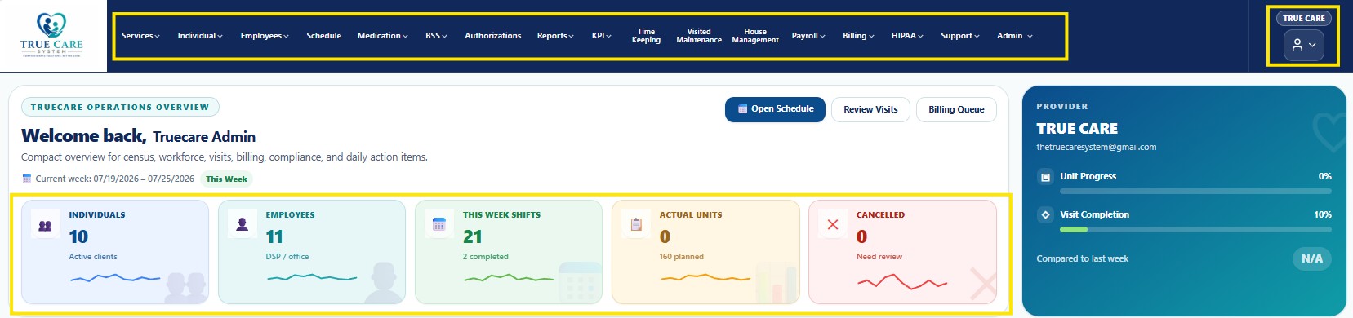1353x318 pixels.
Task: Expand the Medication dropdown menu
Action: click(382, 36)
